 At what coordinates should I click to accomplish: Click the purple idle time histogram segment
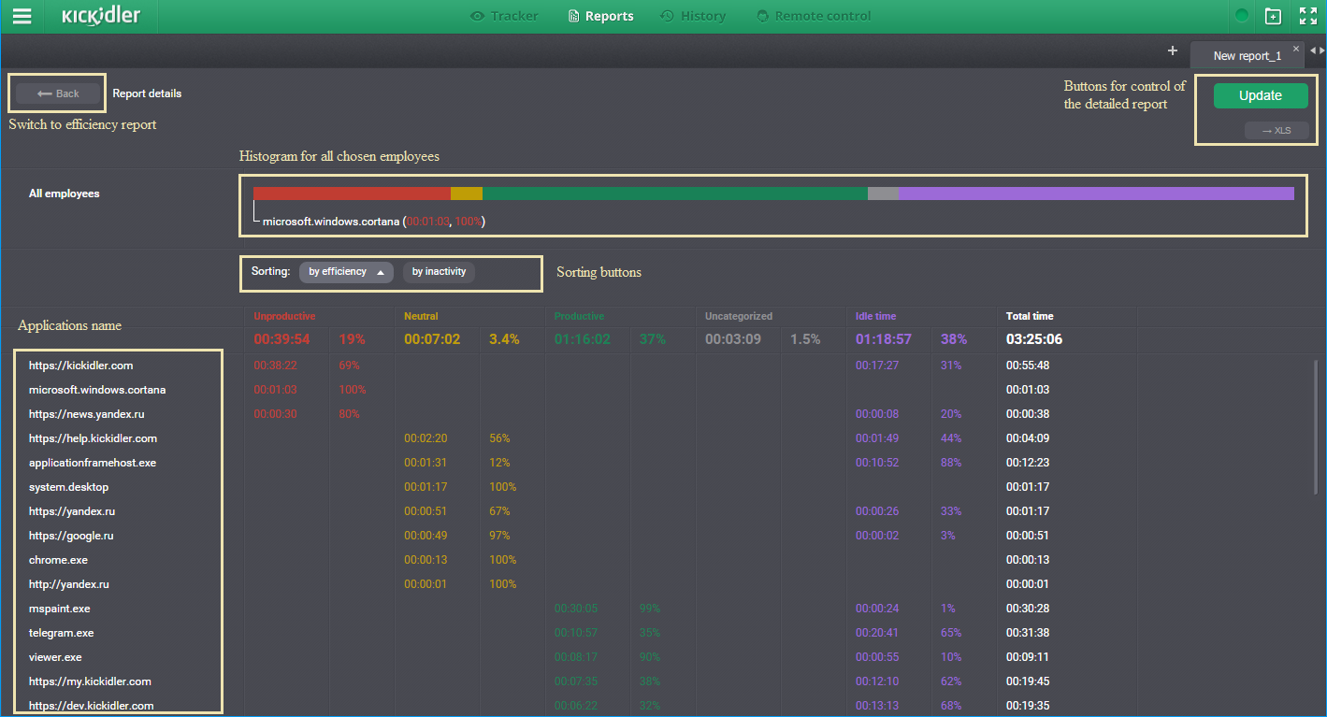coord(1097,194)
